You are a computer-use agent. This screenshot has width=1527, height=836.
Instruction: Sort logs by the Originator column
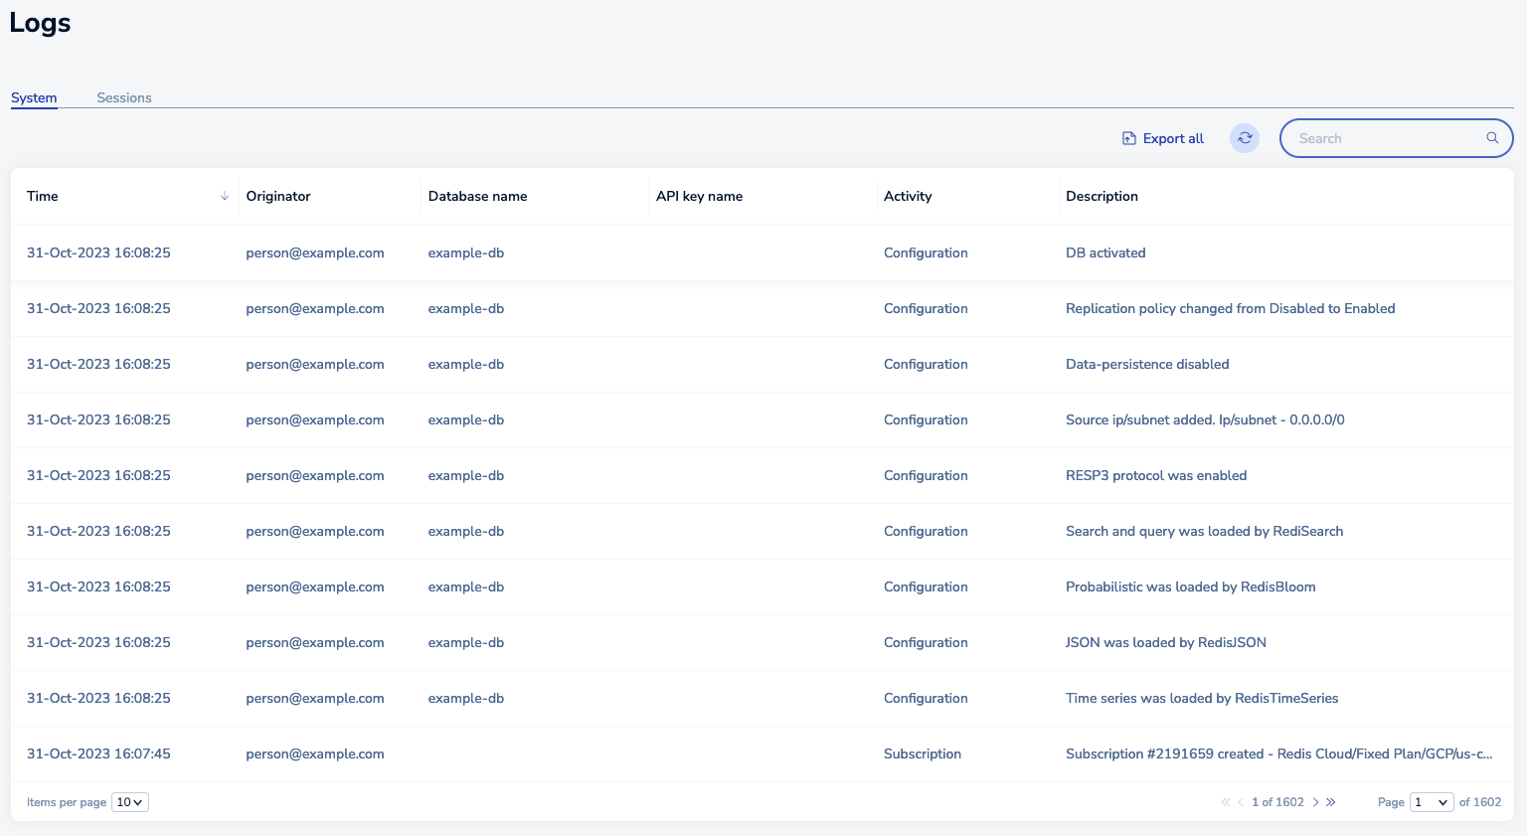[x=278, y=196]
